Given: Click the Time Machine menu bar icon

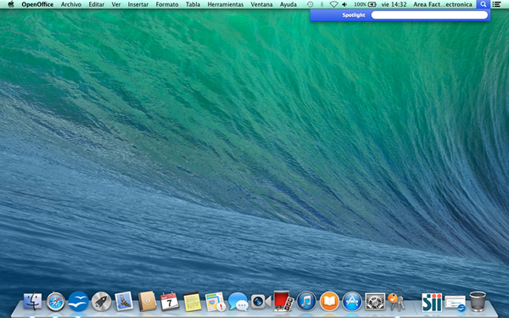Looking at the screenshot, I should click(x=310, y=4).
